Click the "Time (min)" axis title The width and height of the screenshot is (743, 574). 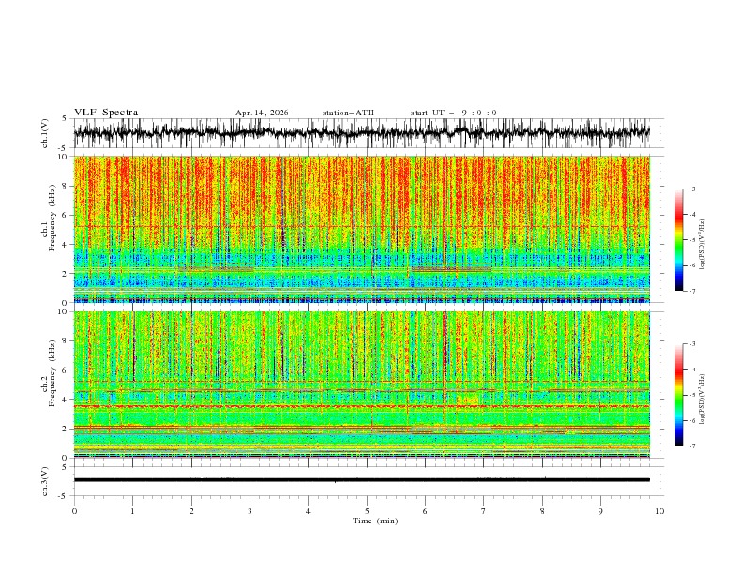(x=375, y=521)
